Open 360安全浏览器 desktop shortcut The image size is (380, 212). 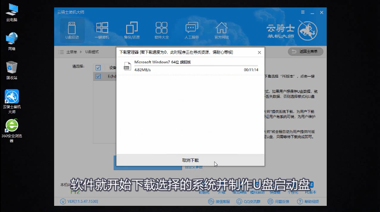point(11,131)
